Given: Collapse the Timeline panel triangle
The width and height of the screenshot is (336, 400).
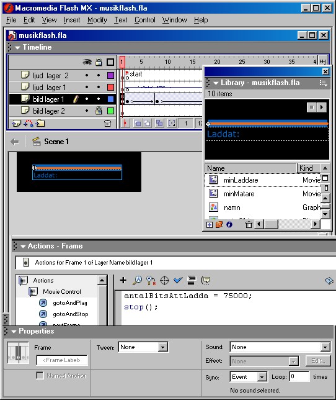Looking at the screenshot, I should tap(17, 48).
